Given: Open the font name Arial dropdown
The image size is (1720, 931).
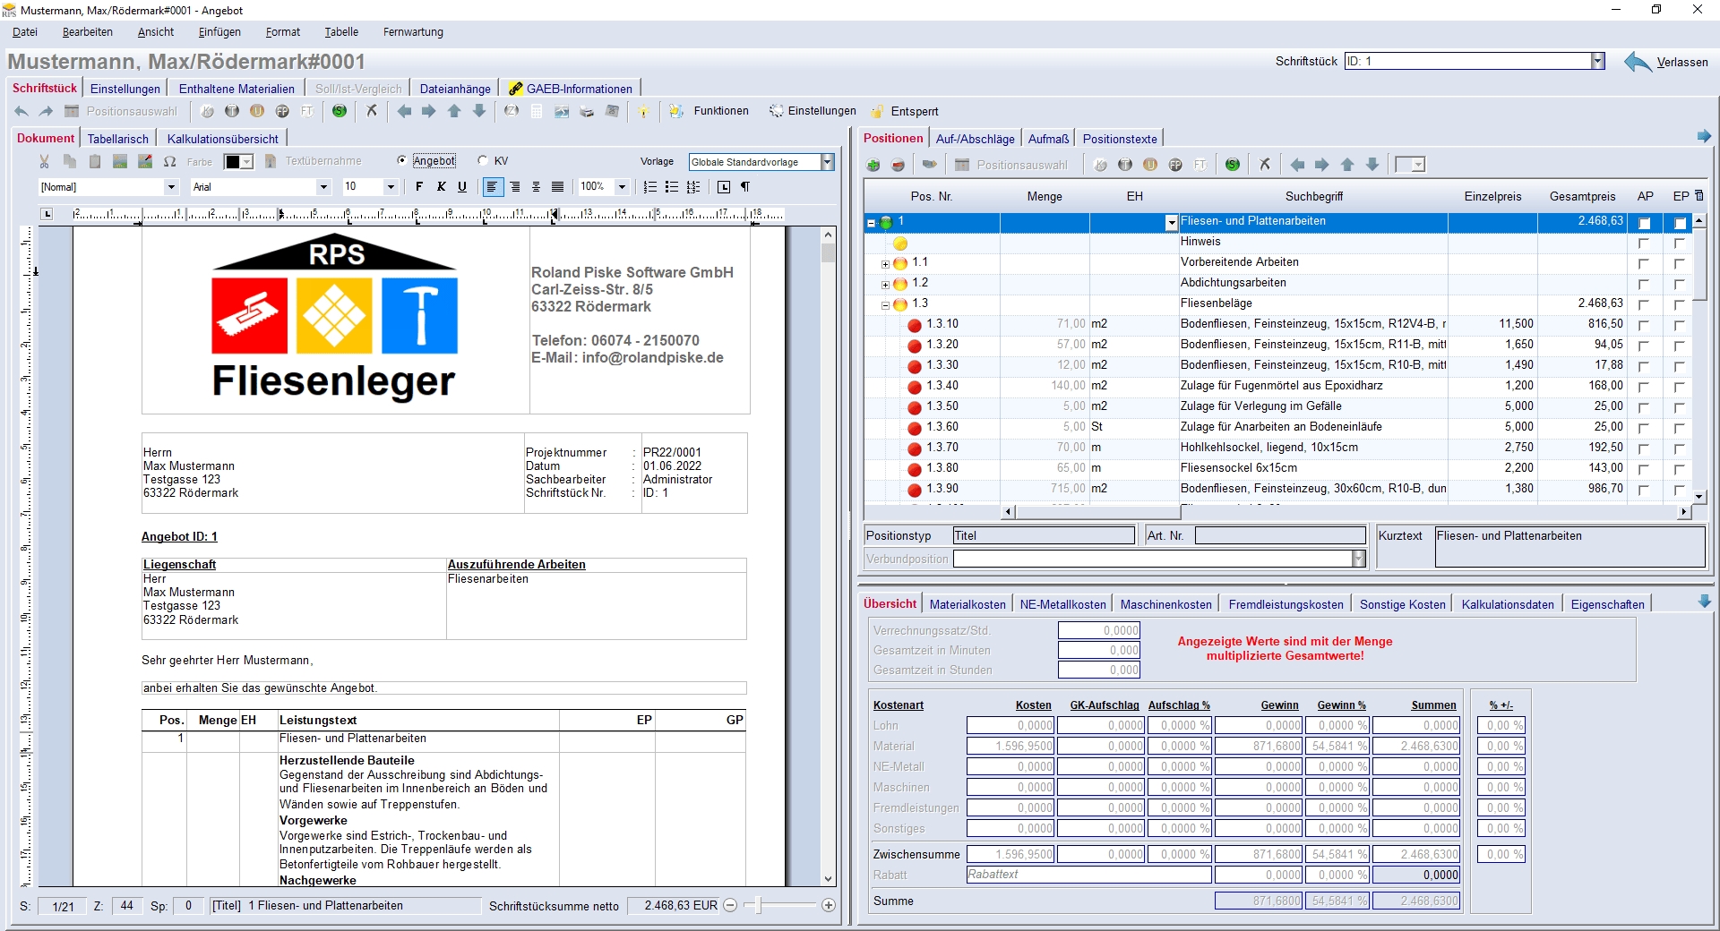Looking at the screenshot, I should pos(323,187).
